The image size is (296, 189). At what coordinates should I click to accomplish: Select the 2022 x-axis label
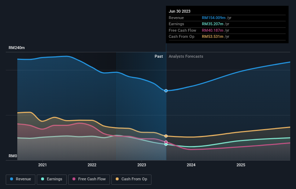pos(92,165)
